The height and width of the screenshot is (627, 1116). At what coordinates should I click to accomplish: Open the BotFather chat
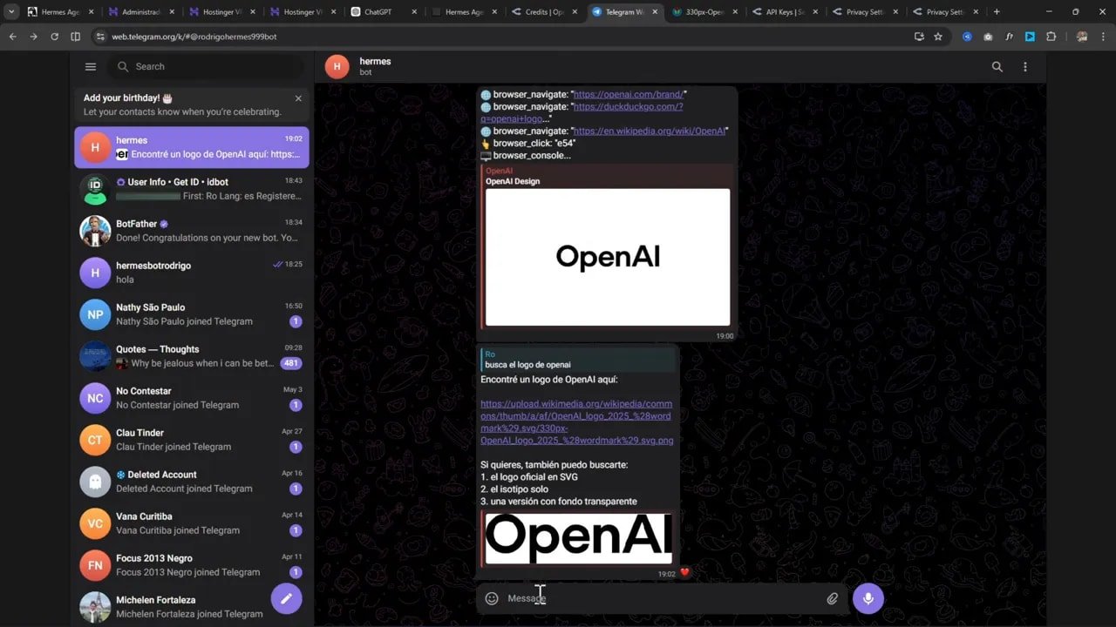192,231
